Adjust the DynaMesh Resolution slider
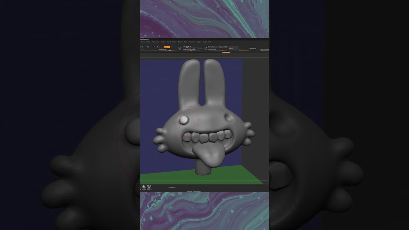The width and height of the screenshot is (409, 230). [264, 50]
